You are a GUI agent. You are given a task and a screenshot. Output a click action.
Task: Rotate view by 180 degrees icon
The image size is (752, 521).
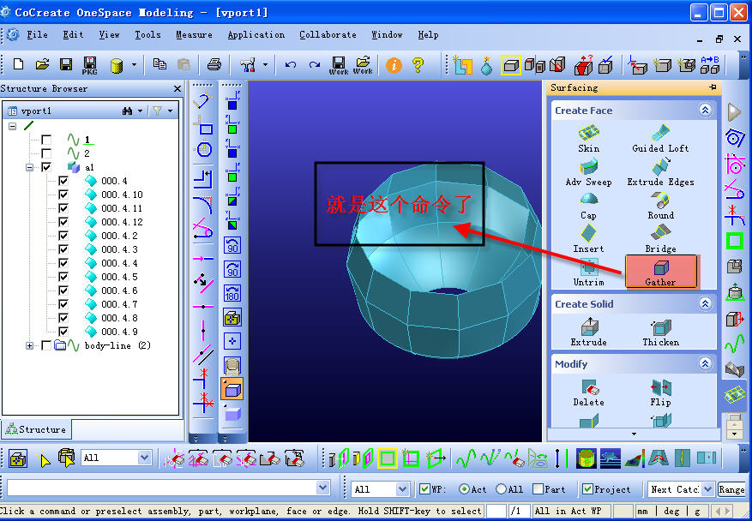[x=232, y=292]
